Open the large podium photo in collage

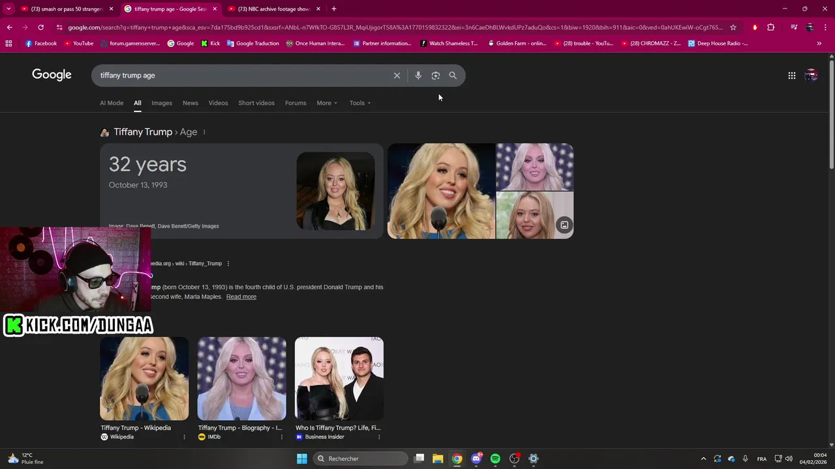(x=442, y=192)
